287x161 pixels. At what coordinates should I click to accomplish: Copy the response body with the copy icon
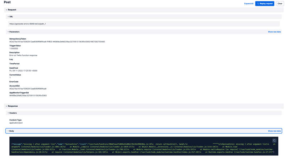[274, 141]
